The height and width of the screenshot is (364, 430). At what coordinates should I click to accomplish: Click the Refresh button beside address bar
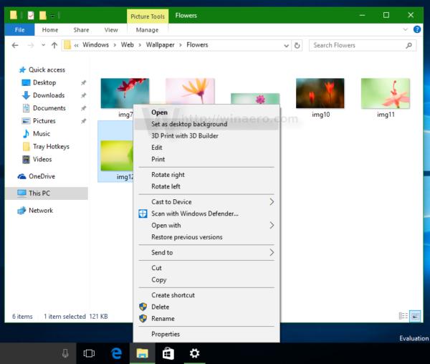(297, 45)
